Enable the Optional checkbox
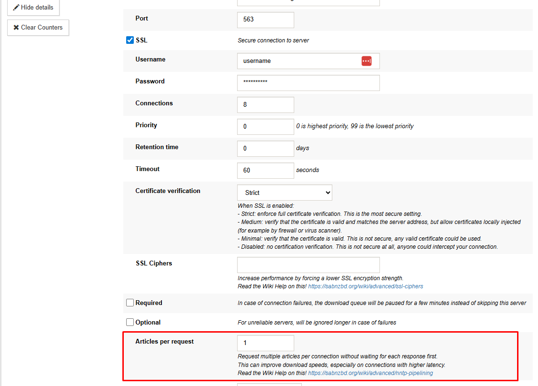This screenshot has width=538, height=386. (x=130, y=322)
